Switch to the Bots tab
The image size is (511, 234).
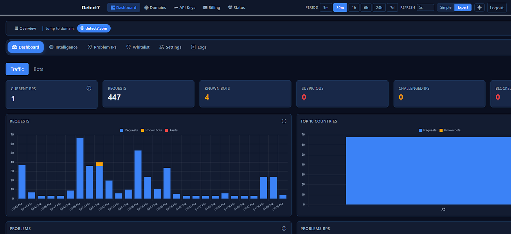pos(38,69)
